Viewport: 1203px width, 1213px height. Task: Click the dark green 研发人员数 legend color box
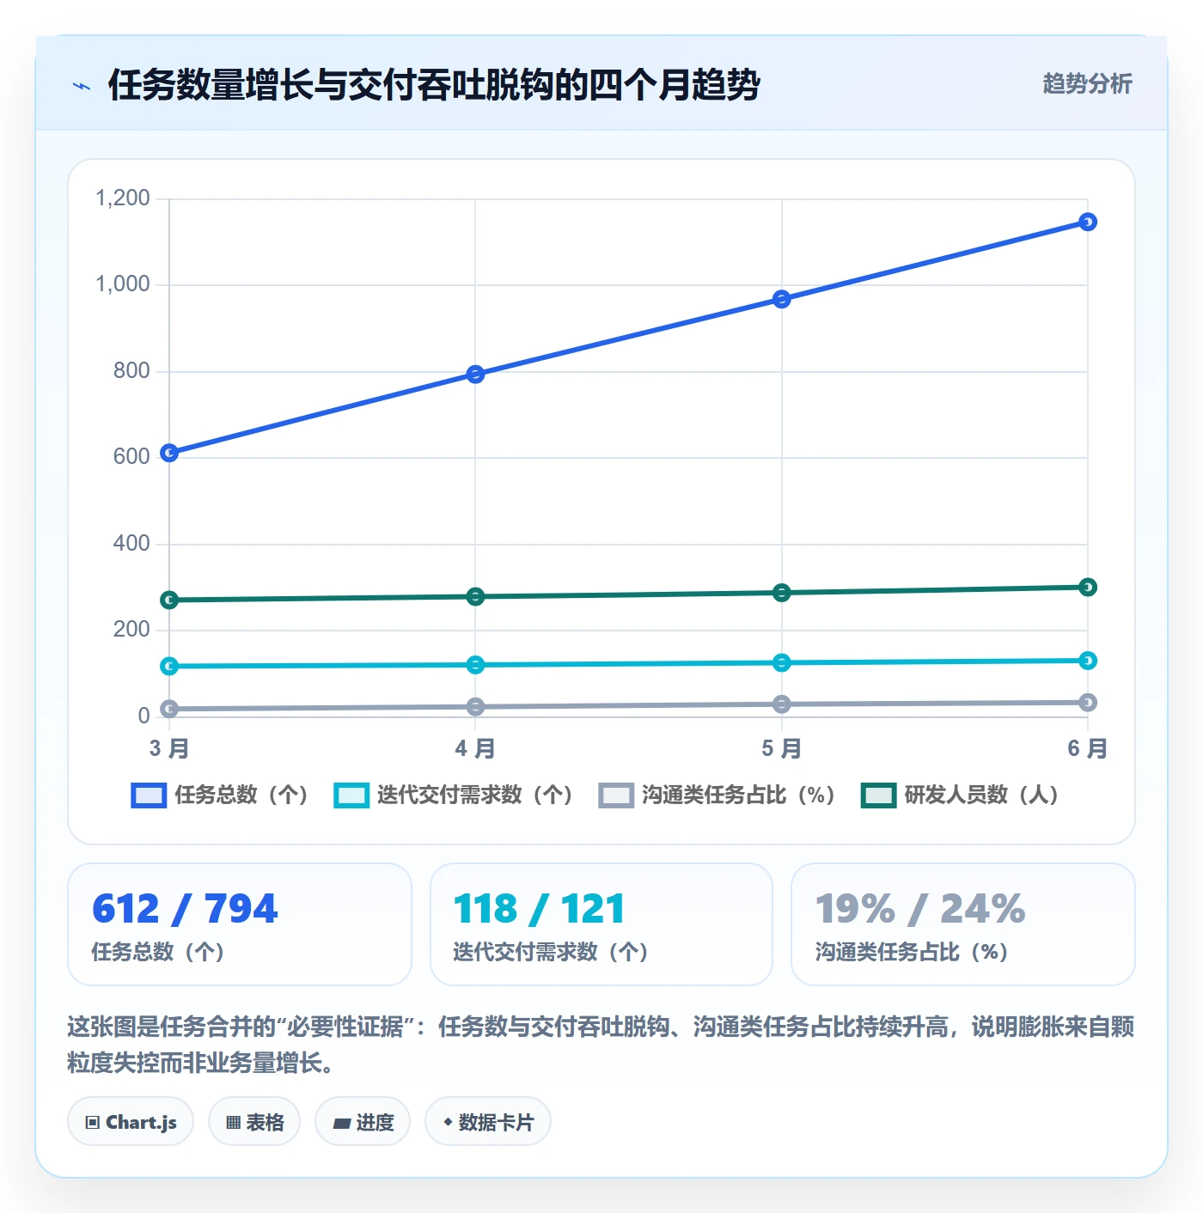pos(878,795)
